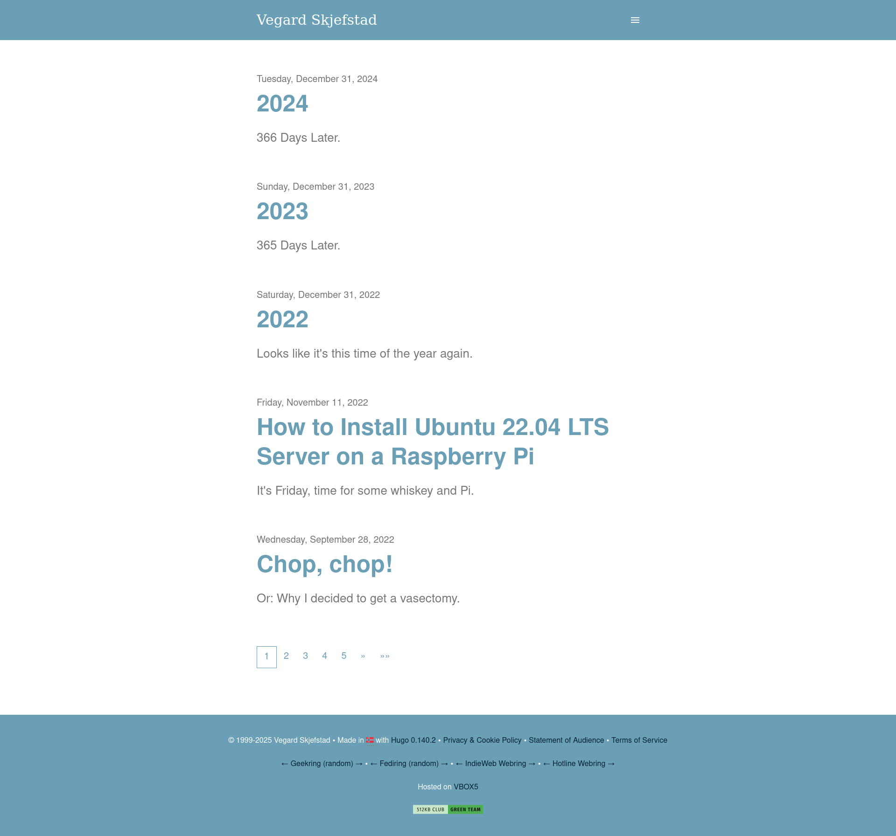Viewport: 896px width, 836px height.
Task: Open the Hugo 0.140.2 link
Action: 413,740
